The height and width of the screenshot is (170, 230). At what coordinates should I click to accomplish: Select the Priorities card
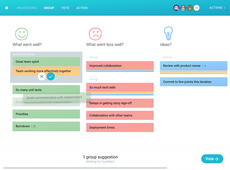(46, 114)
